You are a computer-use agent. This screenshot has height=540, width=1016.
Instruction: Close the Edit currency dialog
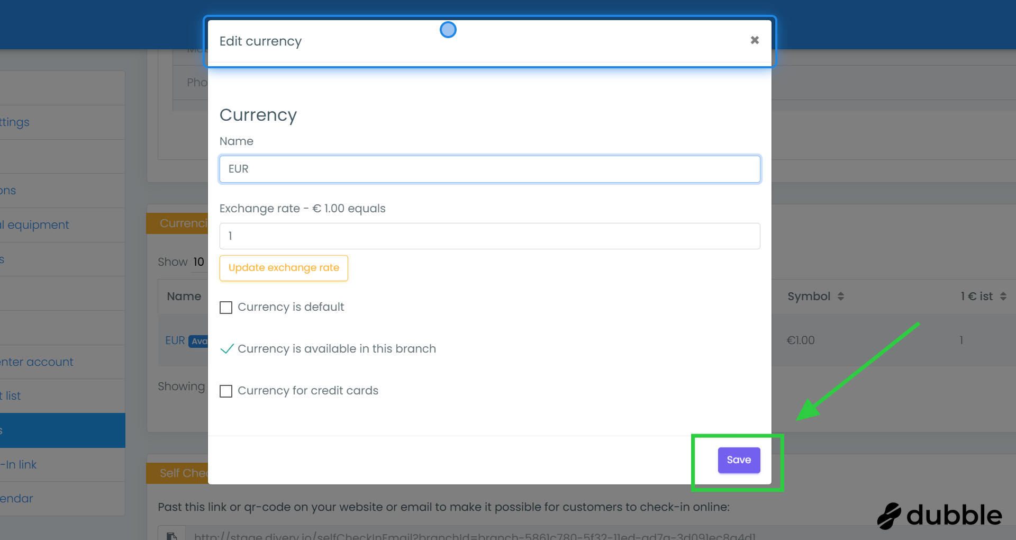(x=755, y=40)
